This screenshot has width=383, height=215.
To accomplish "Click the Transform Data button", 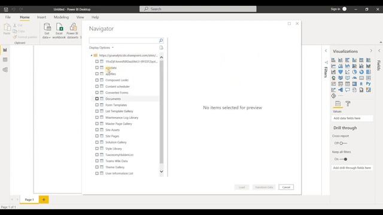I will 264,187.
